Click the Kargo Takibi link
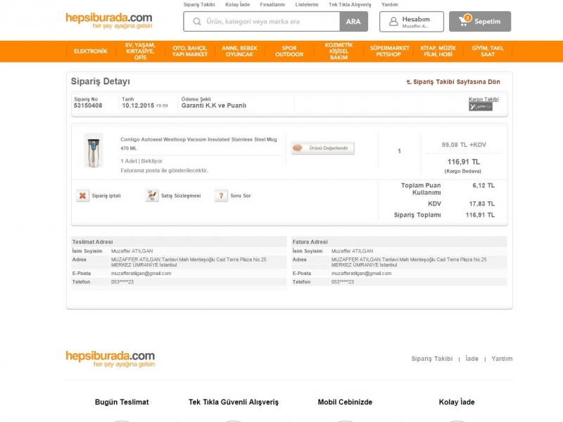563x422 pixels. [x=483, y=99]
